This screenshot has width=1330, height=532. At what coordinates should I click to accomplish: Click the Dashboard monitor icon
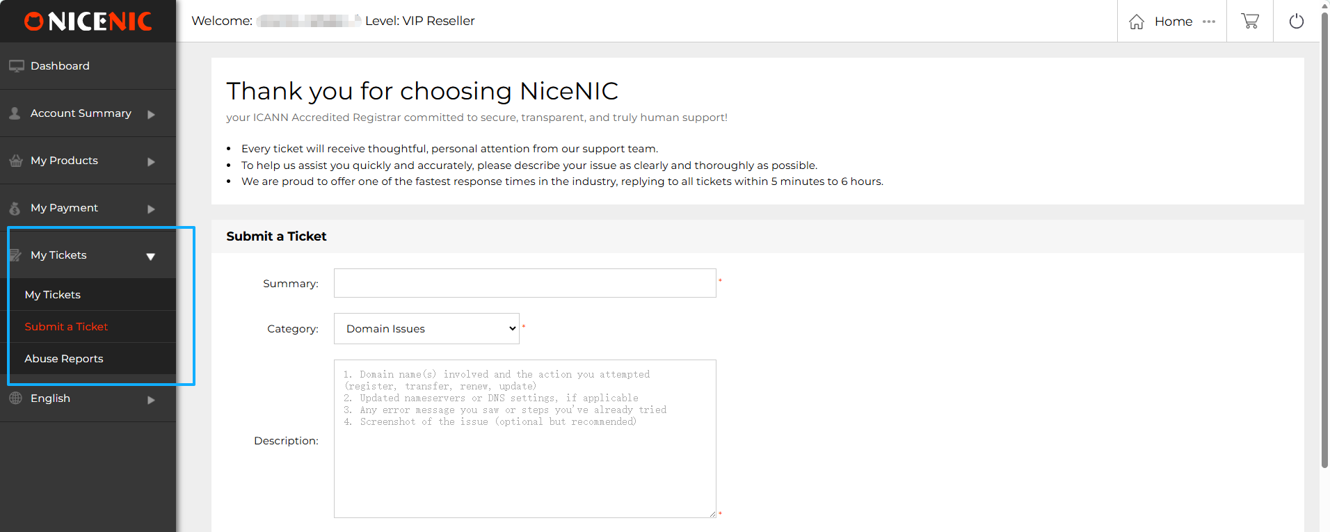click(16, 66)
